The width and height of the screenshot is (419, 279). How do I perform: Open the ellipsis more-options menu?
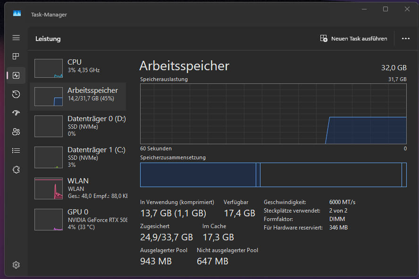pos(405,39)
